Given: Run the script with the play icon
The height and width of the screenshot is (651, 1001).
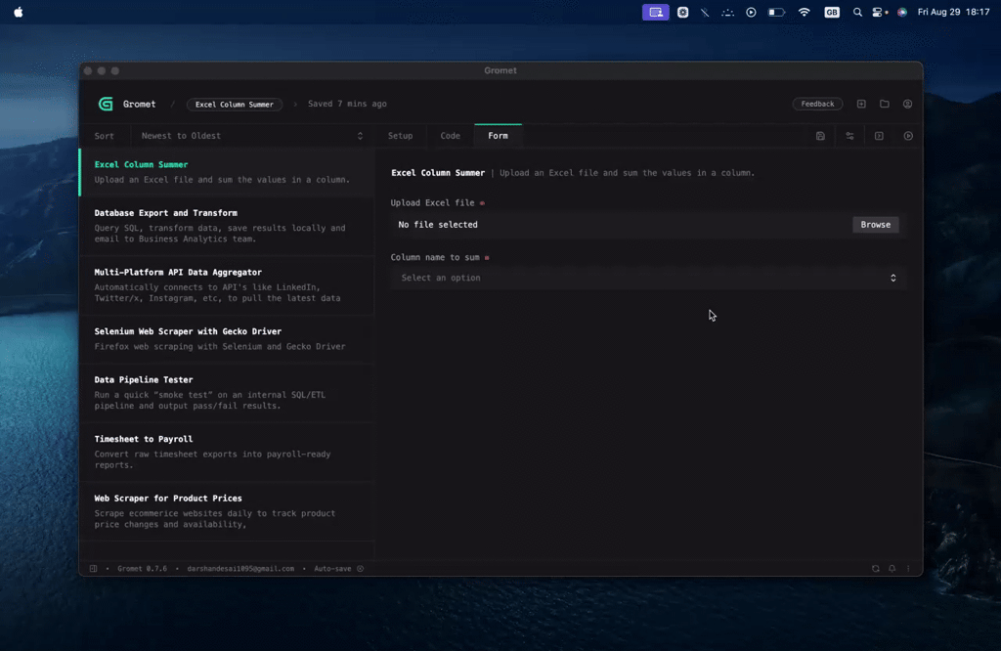Looking at the screenshot, I should click(908, 136).
